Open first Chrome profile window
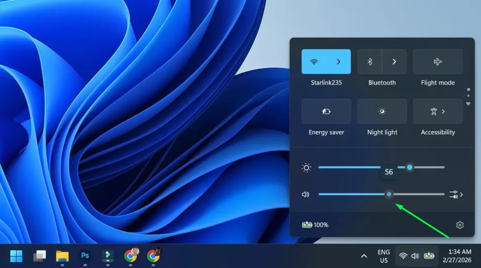The height and width of the screenshot is (268, 481). [131, 255]
